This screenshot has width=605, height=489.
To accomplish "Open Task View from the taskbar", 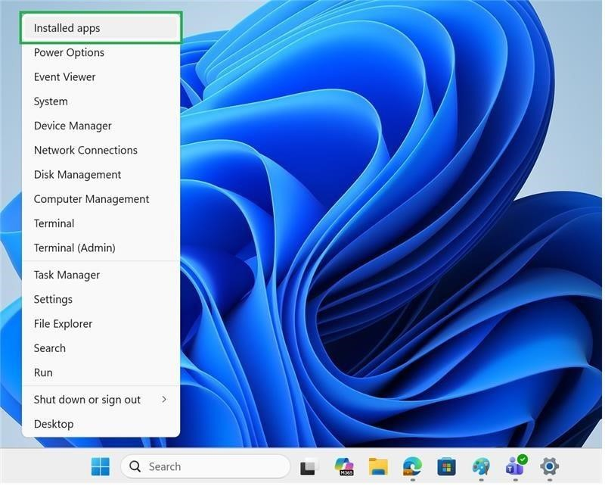I will click(309, 466).
